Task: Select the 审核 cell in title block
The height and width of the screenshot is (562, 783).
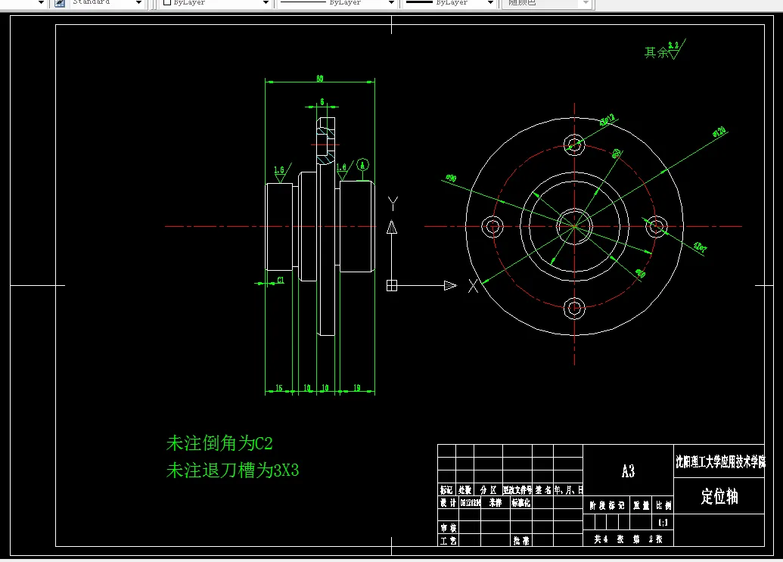Action: (447, 528)
